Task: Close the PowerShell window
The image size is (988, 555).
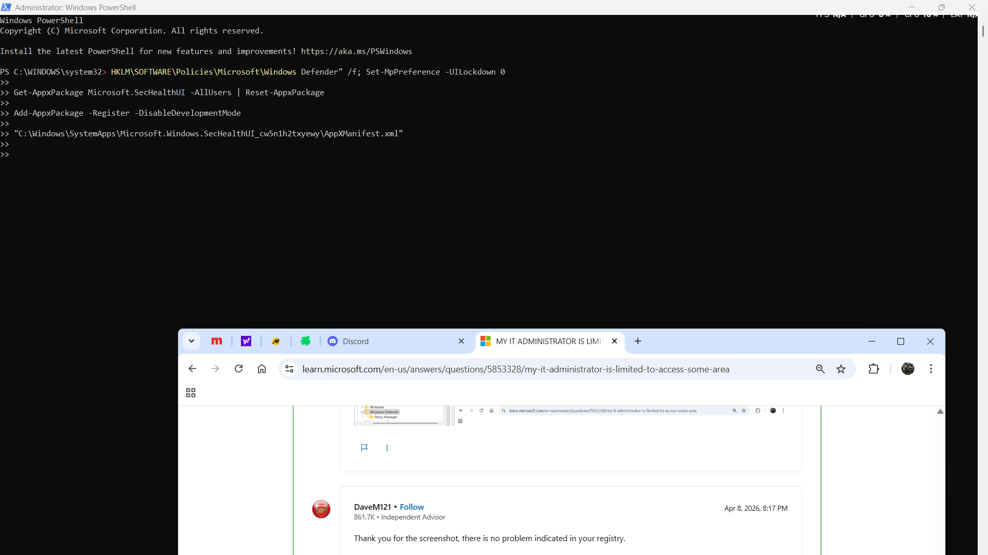Action: point(972,7)
